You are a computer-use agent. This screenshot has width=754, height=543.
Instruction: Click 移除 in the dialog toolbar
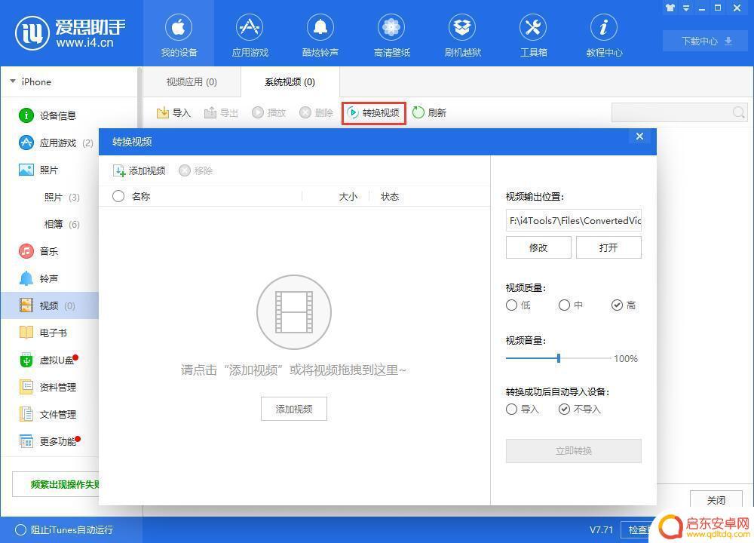click(196, 170)
